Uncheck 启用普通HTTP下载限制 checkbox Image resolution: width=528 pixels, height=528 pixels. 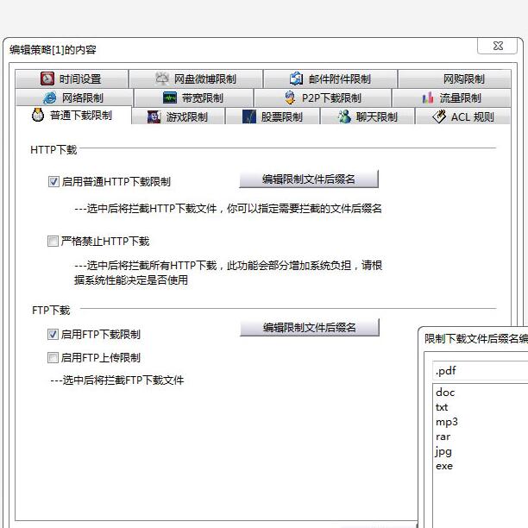(x=53, y=181)
